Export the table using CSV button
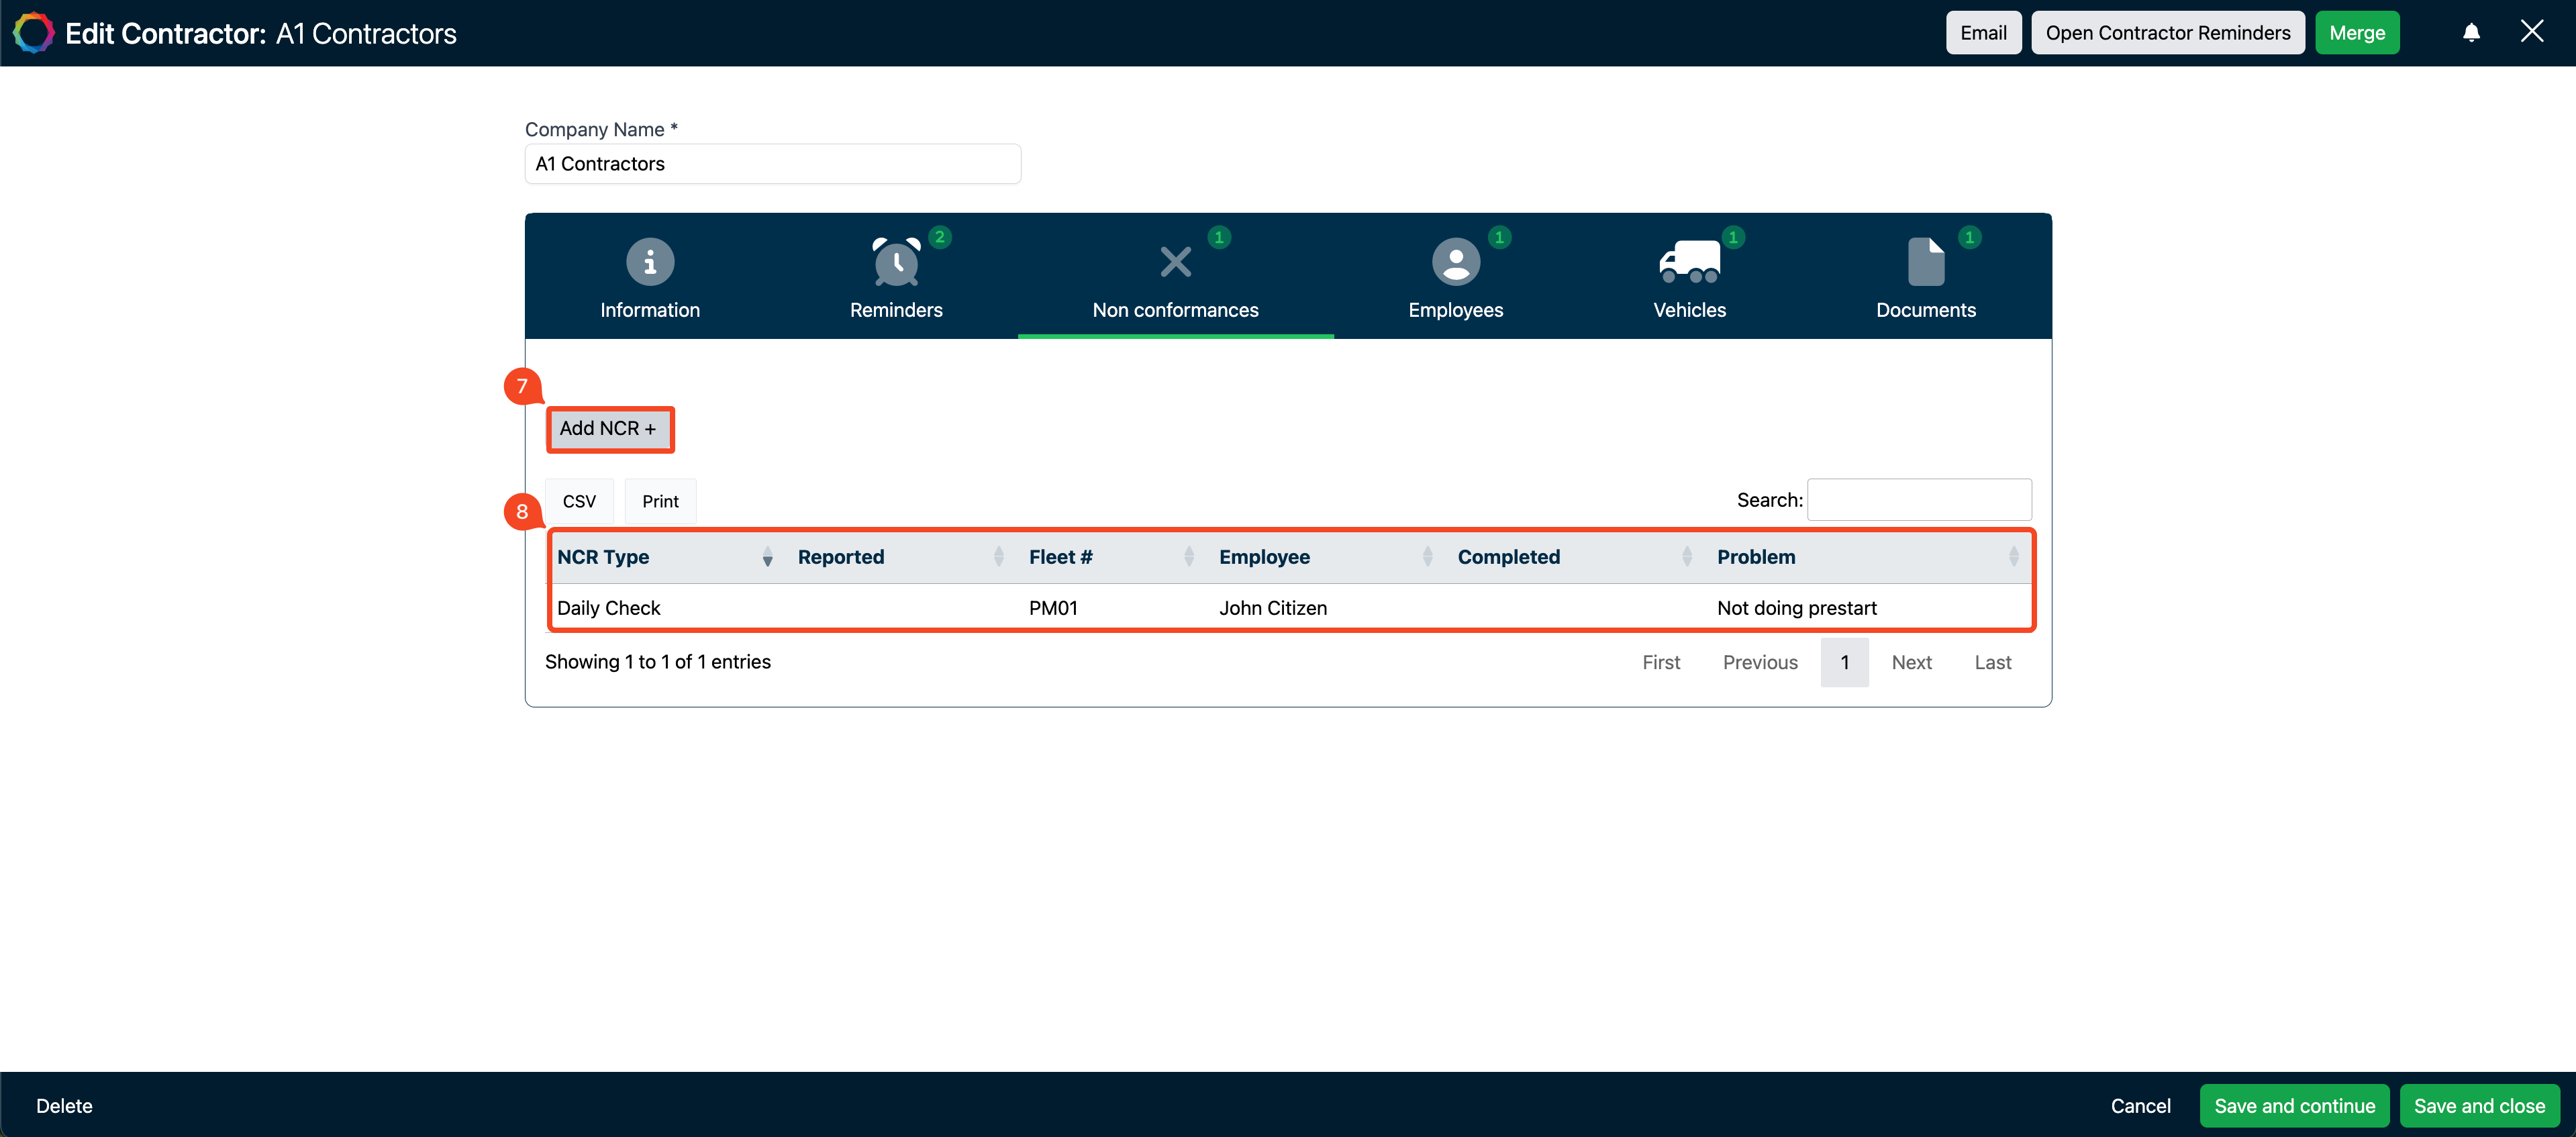This screenshot has height=1137, width=2576. (x=579, y=500)
